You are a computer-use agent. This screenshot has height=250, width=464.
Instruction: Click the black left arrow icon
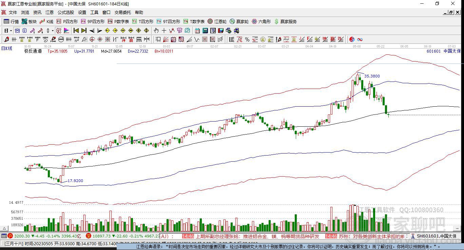tap(92, 31)
